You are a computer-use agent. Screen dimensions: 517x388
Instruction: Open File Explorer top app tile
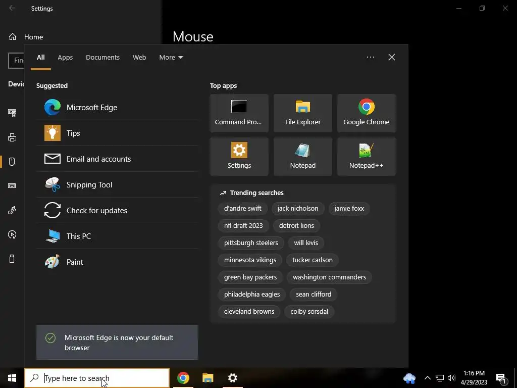tap(303, 113)
